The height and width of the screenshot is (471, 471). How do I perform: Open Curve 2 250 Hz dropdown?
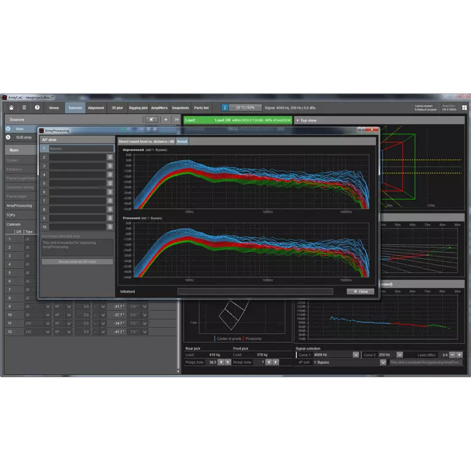click(399, 354)
